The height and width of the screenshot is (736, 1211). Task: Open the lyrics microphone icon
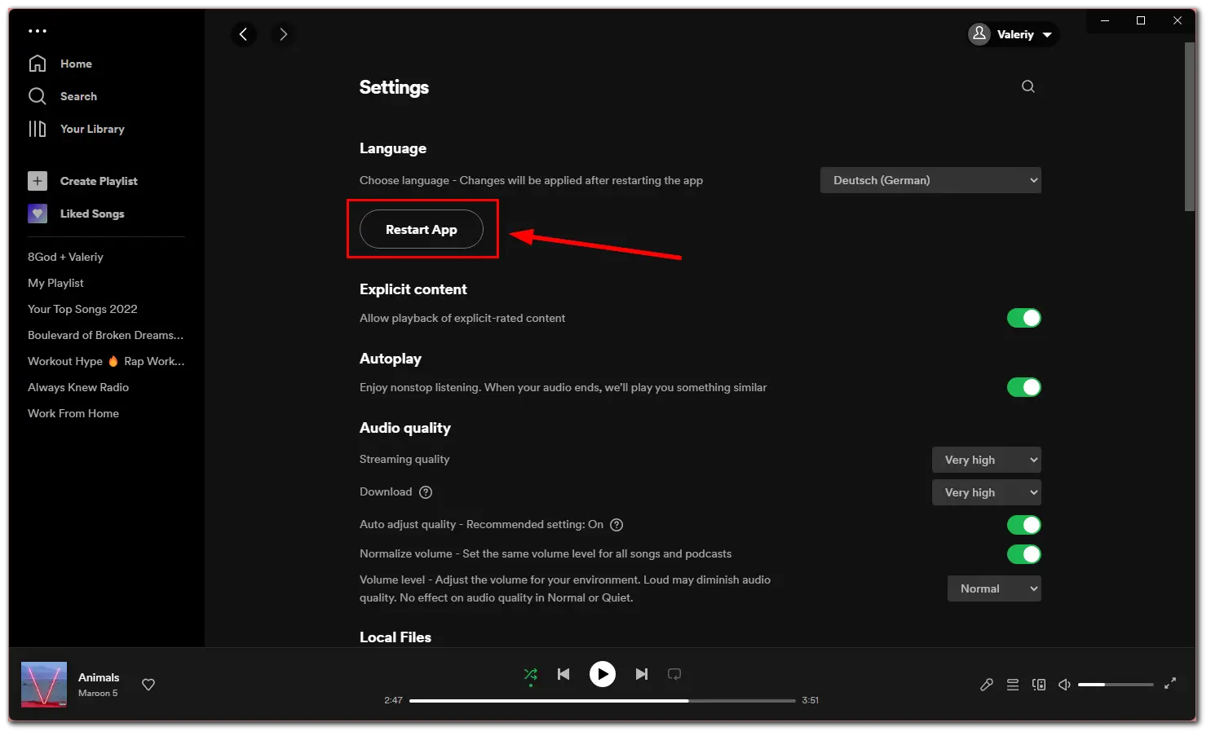pyautogui.click(x=986, y=685)
